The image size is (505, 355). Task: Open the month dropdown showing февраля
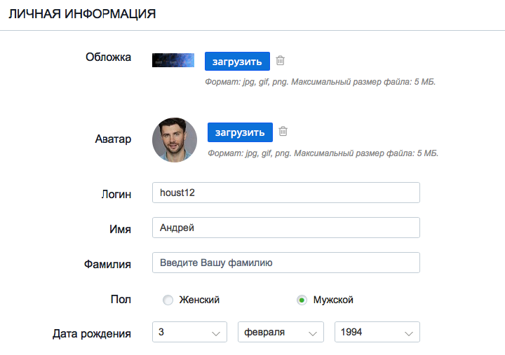281,332
